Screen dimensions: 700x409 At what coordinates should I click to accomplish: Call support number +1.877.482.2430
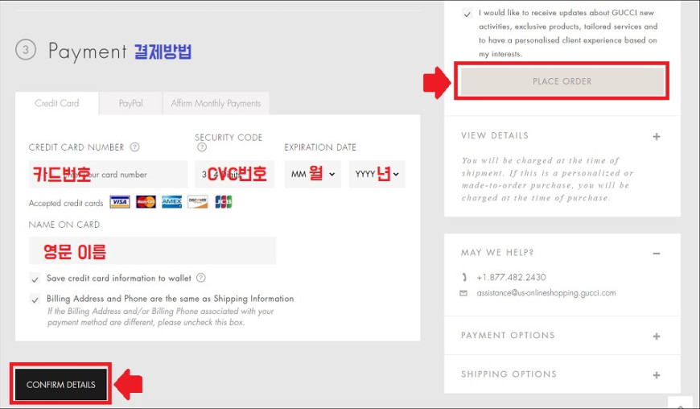point(512,277)
